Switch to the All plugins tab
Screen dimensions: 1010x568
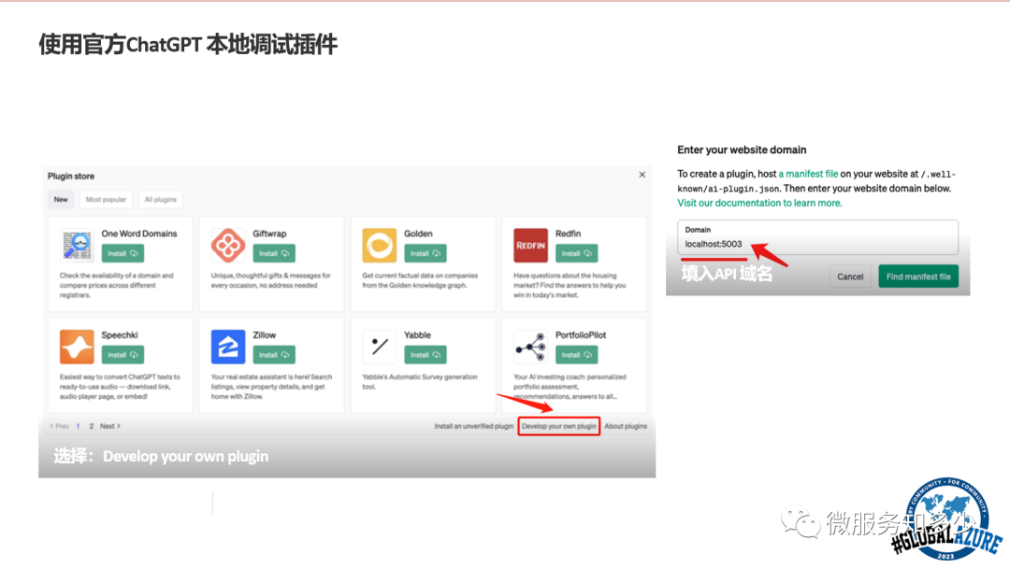[161, 199]
